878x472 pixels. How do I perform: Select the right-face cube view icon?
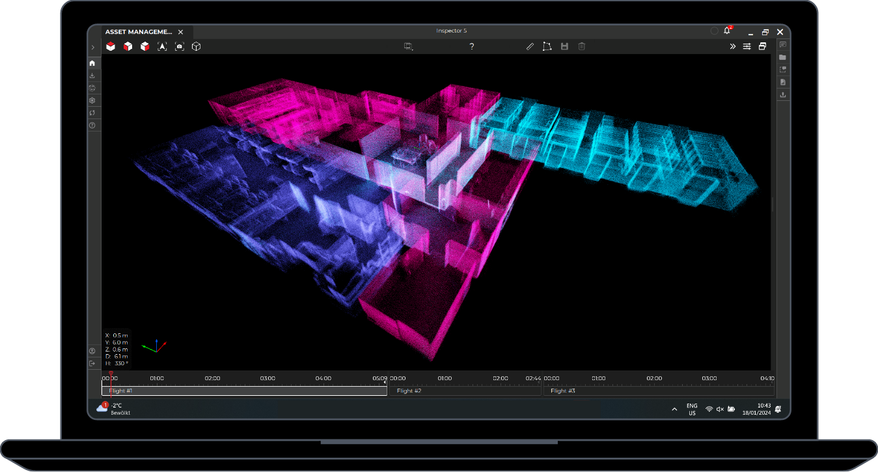tap(145, 47)
